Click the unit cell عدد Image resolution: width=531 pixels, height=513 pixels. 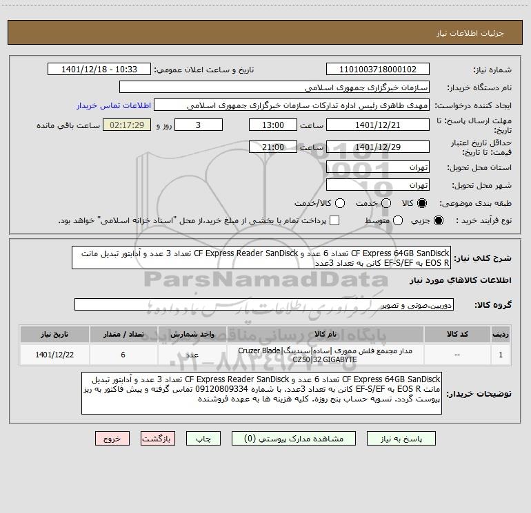192,355
